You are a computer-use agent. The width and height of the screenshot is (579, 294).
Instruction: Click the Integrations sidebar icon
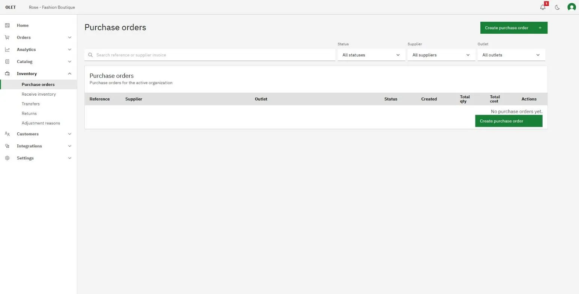click(7, 146)
